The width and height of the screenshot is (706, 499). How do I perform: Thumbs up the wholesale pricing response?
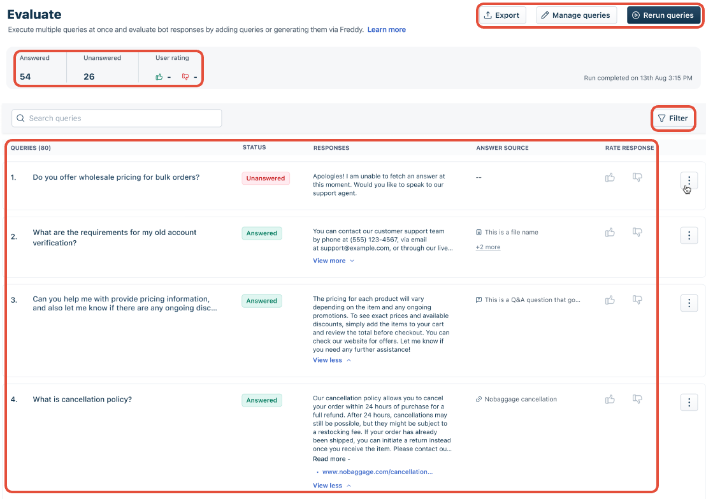click(610, 177)
